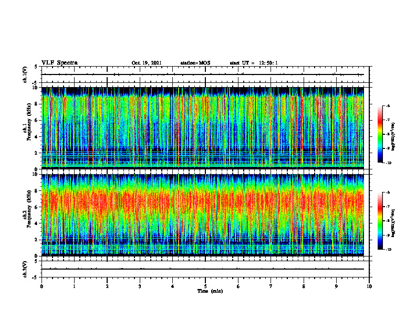Image resolution: width=416 pixels, height=321 pixels.
Task: Click the time axis tick label "2"
Action: click(x=107, y=286)
